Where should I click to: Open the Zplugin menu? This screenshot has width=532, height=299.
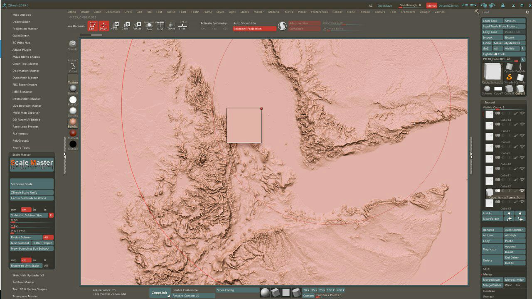[425, 12]
